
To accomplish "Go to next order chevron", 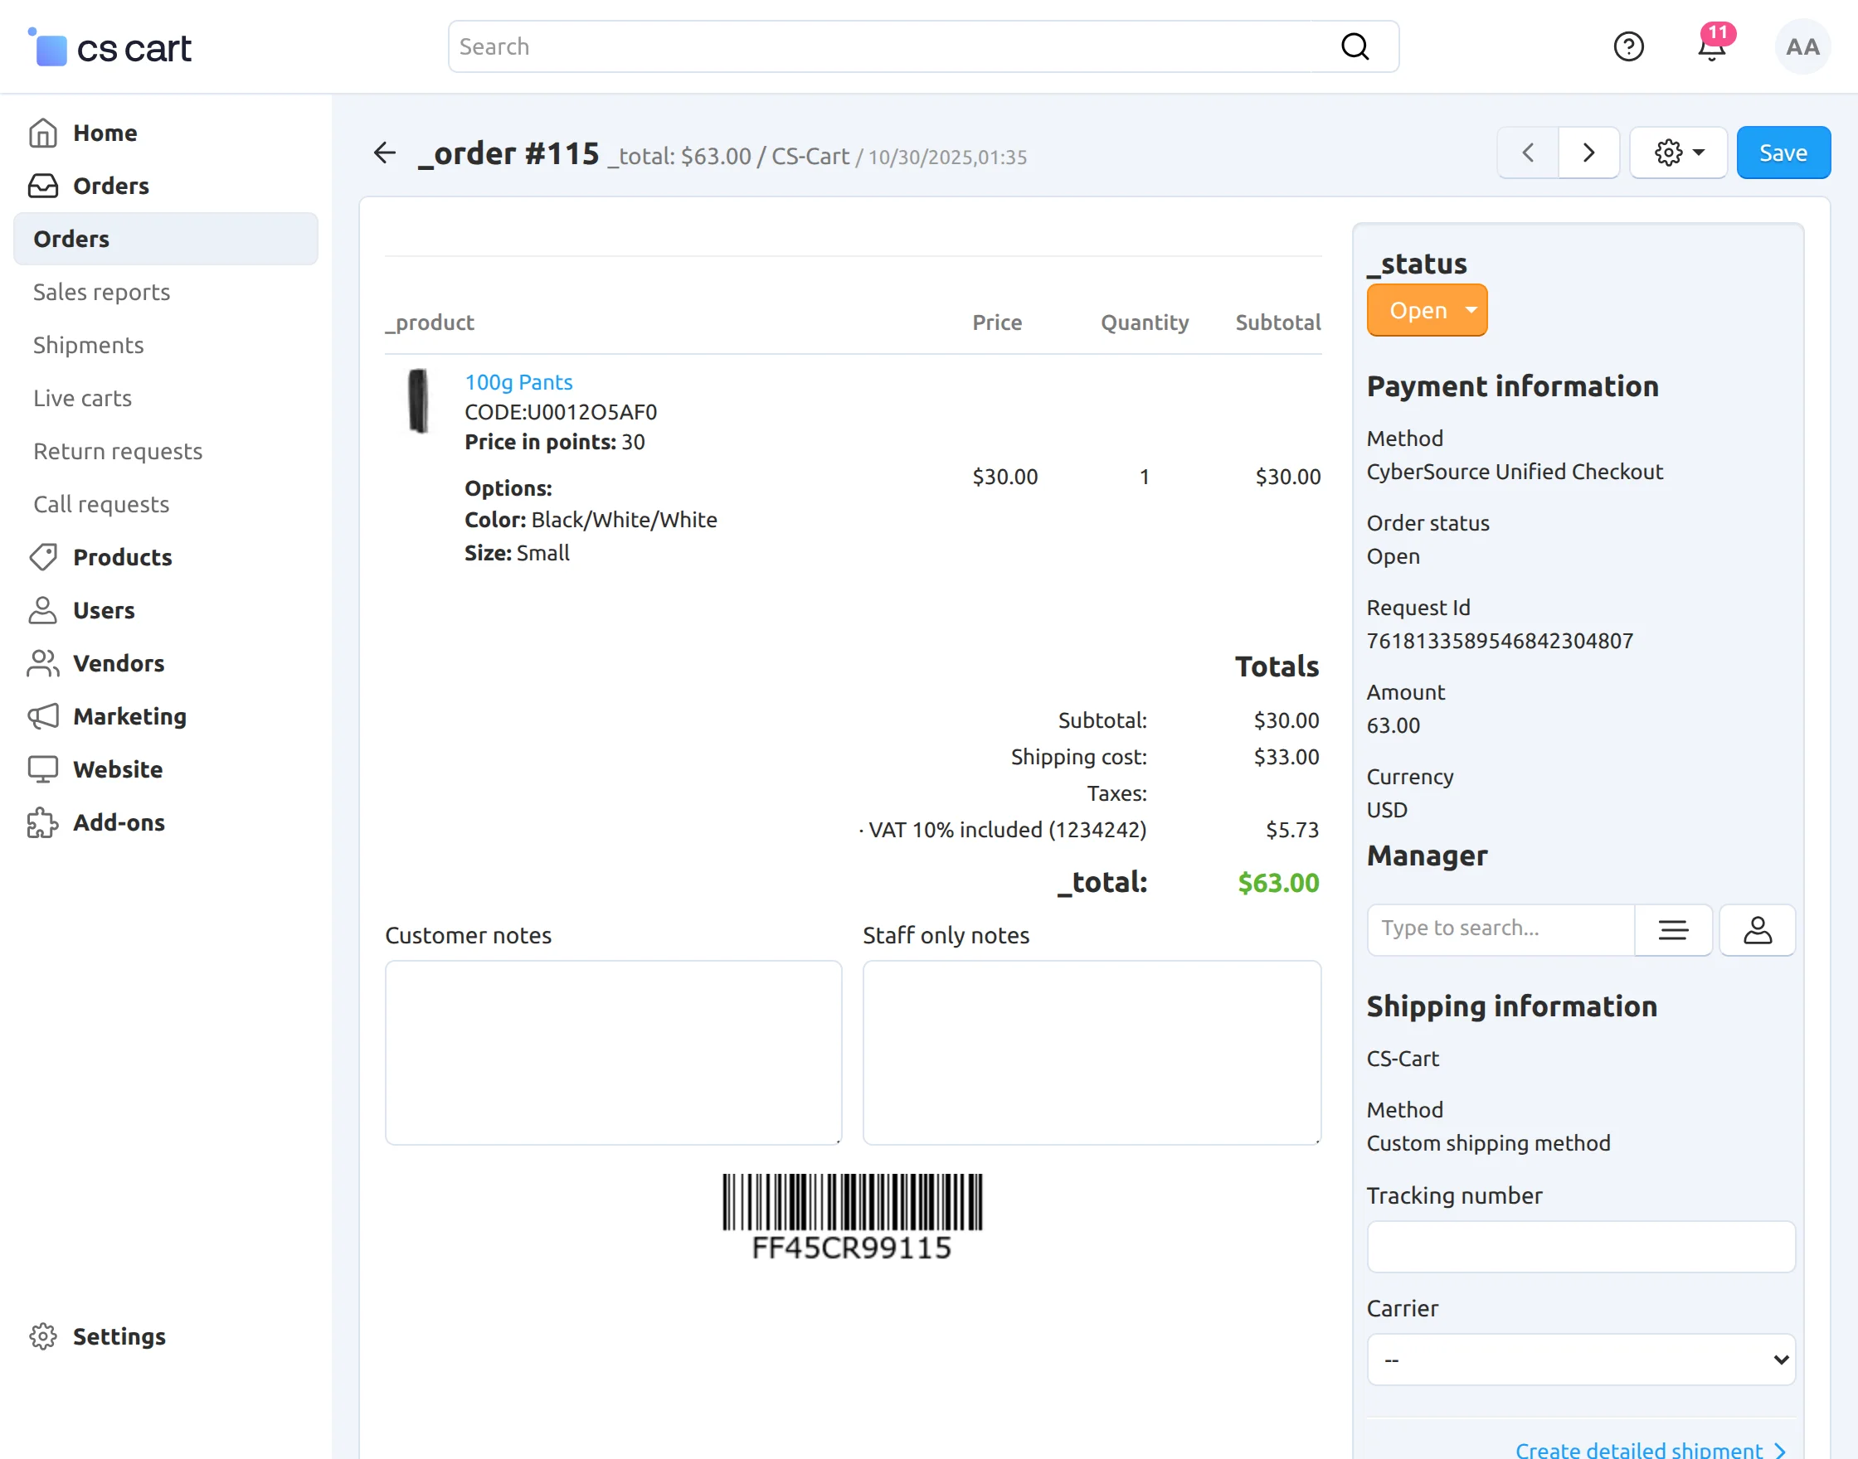I will click(1588, 153).
